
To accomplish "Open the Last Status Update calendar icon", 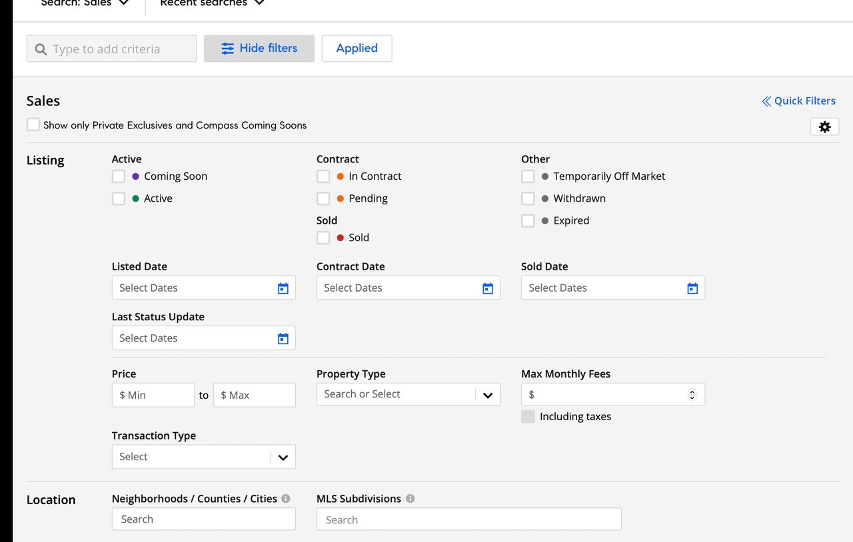I will 283,339.
